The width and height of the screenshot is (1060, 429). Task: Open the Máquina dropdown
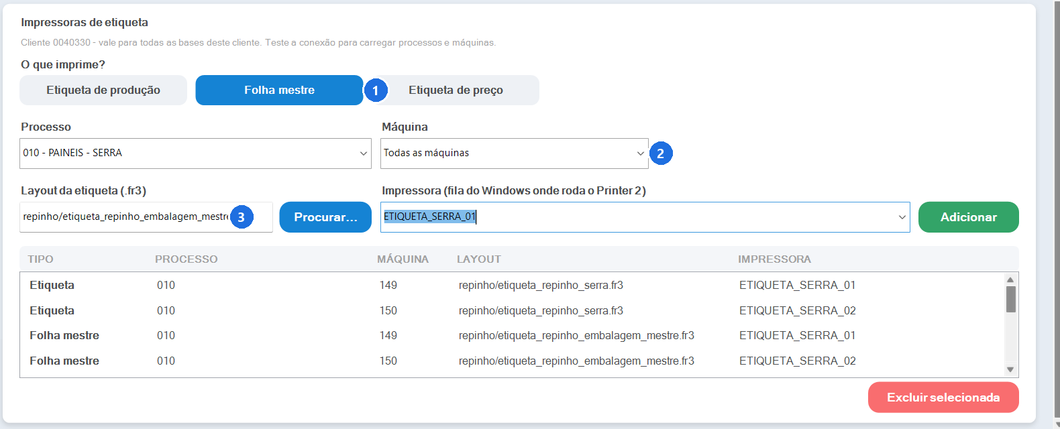click(x=515, y=154)
